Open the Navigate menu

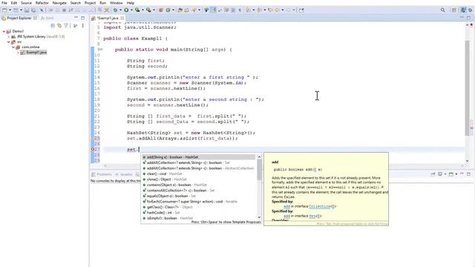coord(59,3)
